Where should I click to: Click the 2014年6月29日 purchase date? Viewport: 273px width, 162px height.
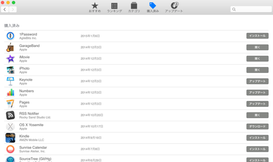(x=91, y=160)
